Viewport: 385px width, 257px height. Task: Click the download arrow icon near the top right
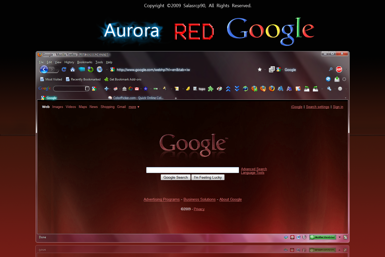pos(337,79)
